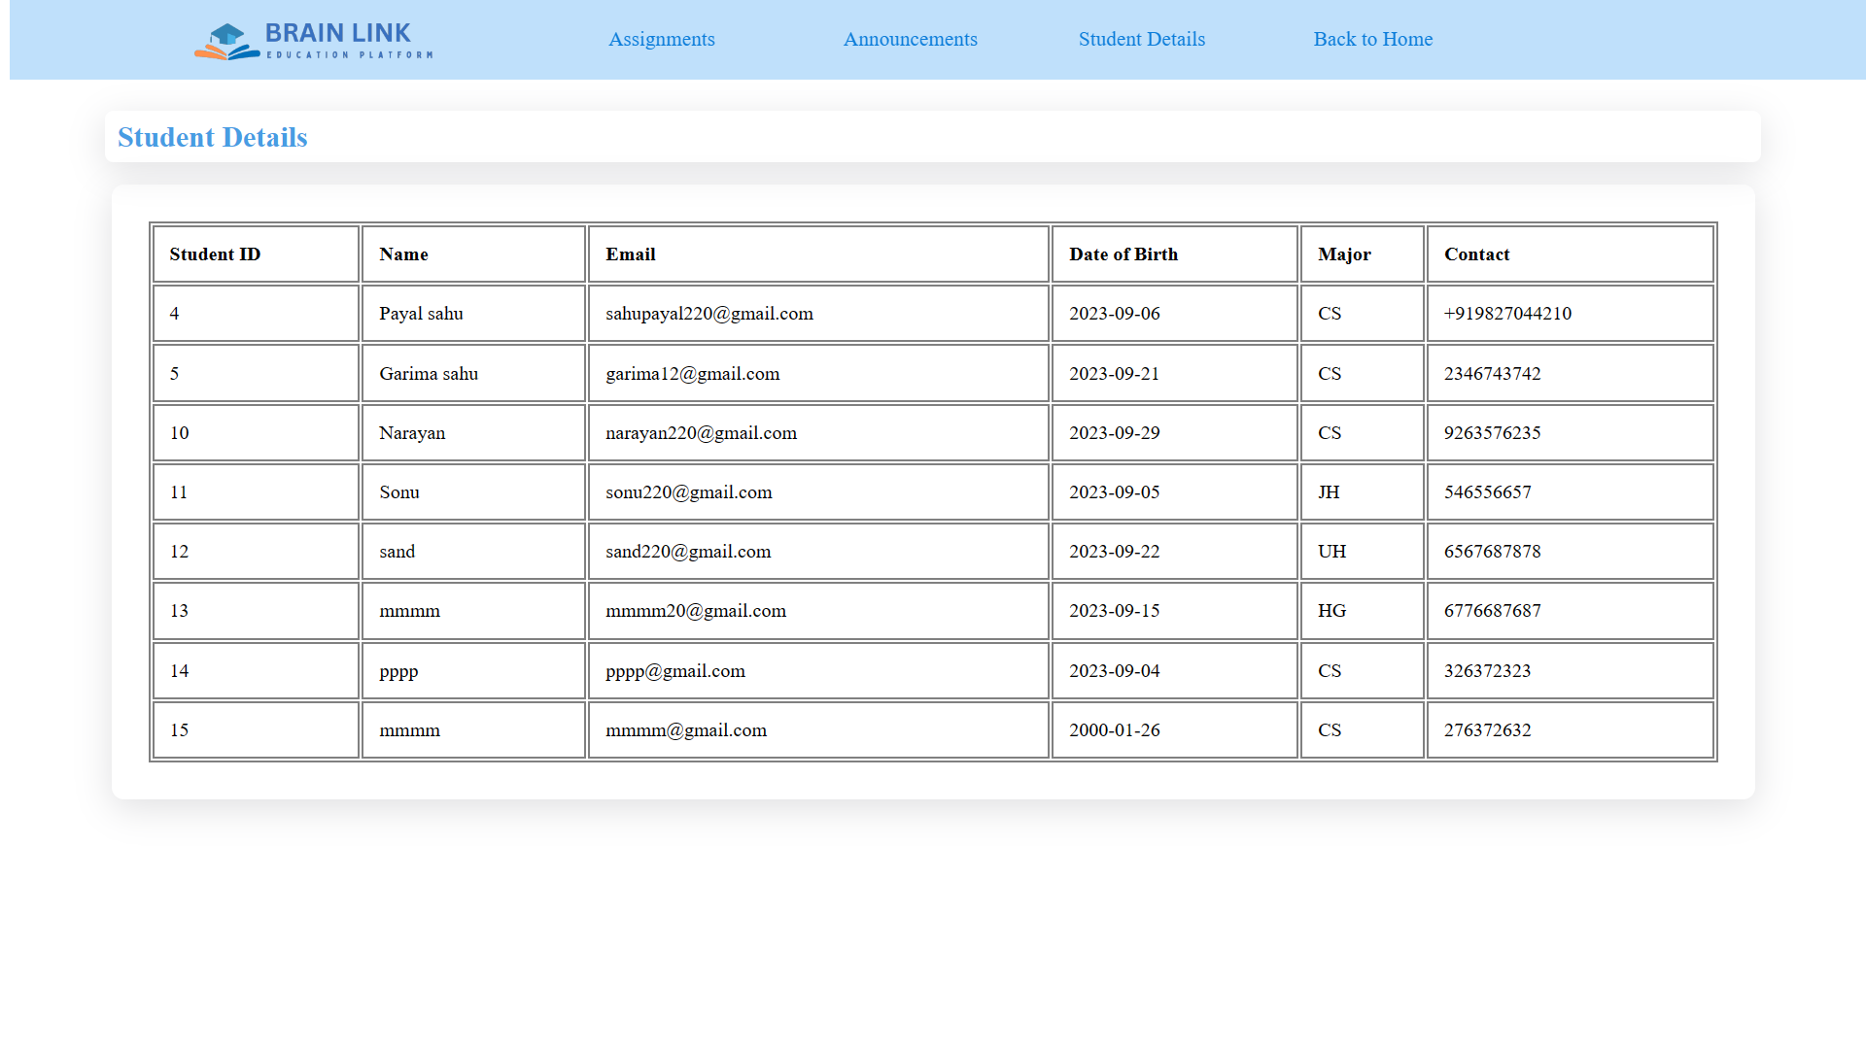Image resolution: width=1866 pixels, height=1049 pixels.
Task: Select the pppp@gmail.com email cell
Action: [x=675, y=671]
